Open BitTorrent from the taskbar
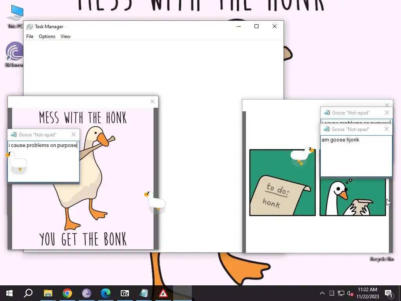The width and height of the screenshot is (401, 301). pos(87,293)
